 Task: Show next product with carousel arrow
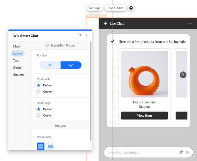coord(183,75)
